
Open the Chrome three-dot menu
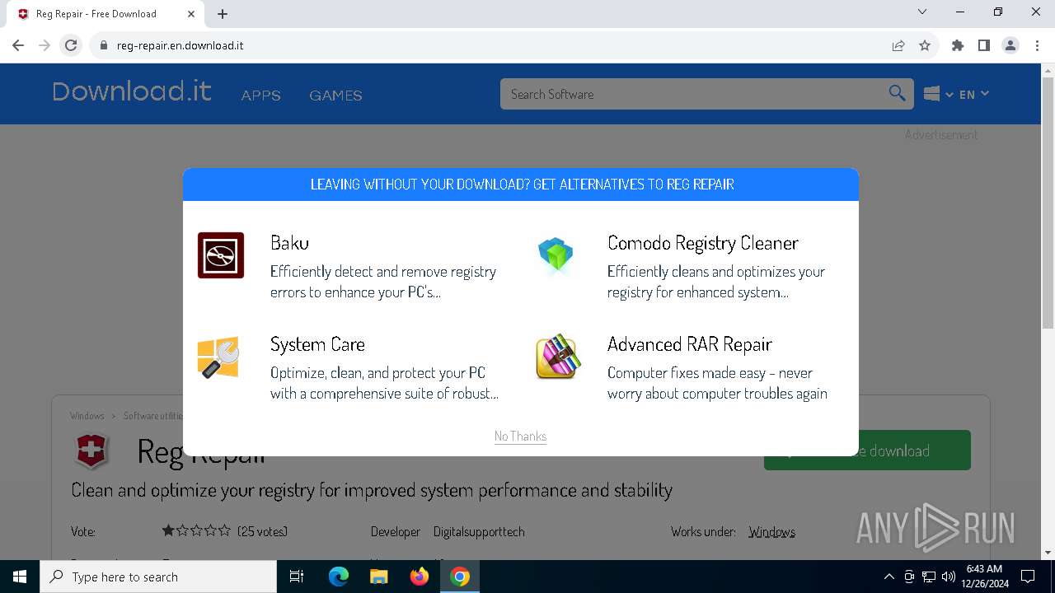1037,45
